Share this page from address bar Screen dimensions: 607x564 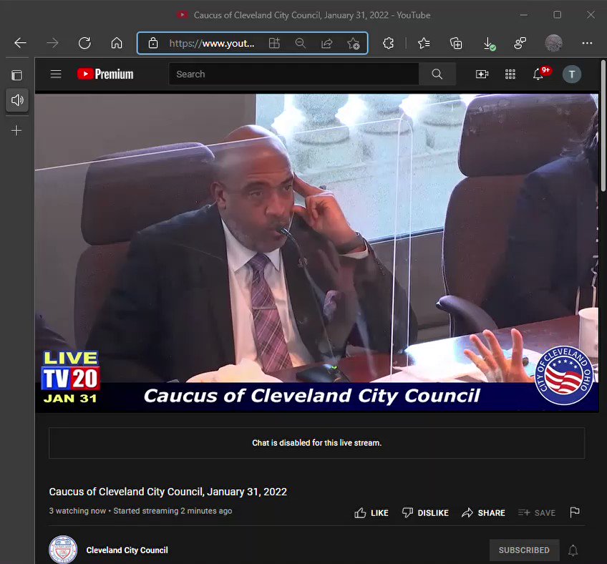click(x=326, y=43)
